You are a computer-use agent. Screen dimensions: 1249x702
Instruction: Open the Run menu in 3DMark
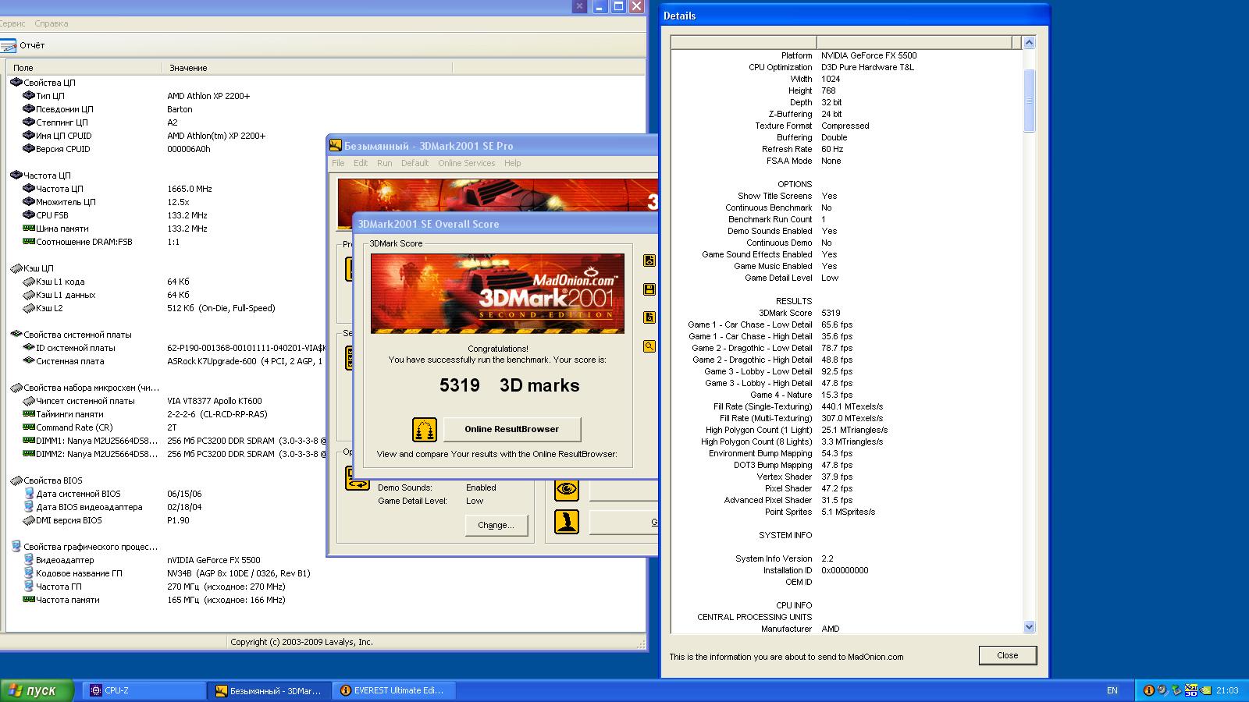[x=384, y=163]
